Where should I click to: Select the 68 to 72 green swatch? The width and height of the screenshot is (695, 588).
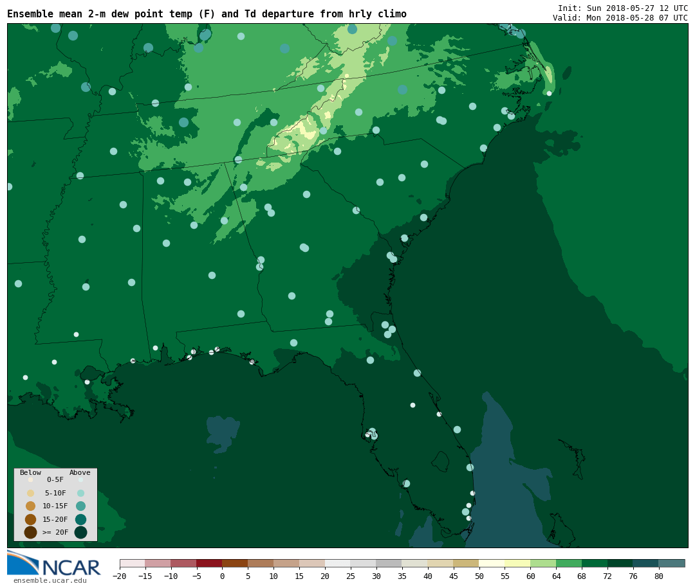[595, 563]
